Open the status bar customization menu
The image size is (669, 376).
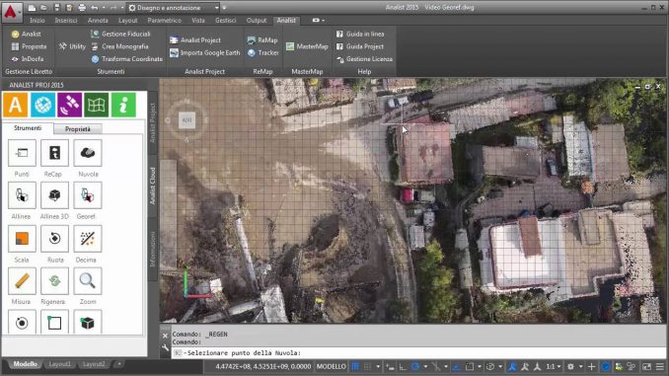pos(660,366)
